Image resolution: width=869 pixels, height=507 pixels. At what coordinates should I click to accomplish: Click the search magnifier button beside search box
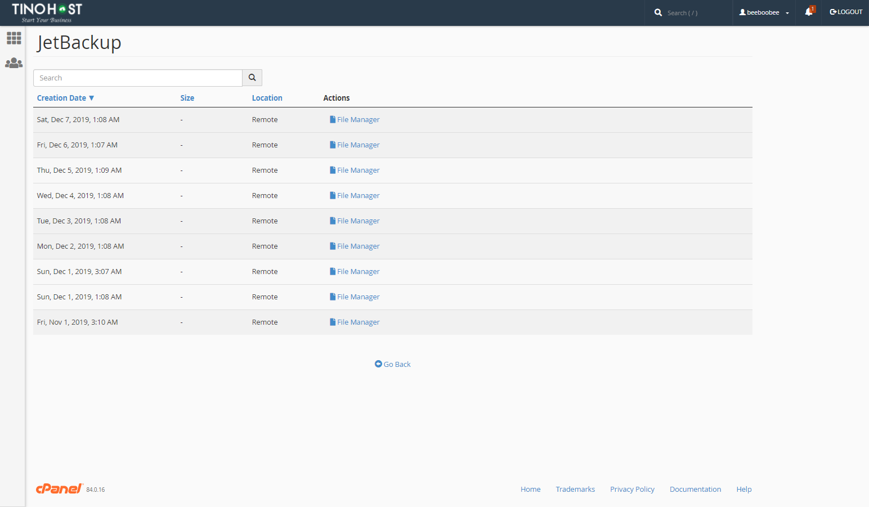point(252,78)
